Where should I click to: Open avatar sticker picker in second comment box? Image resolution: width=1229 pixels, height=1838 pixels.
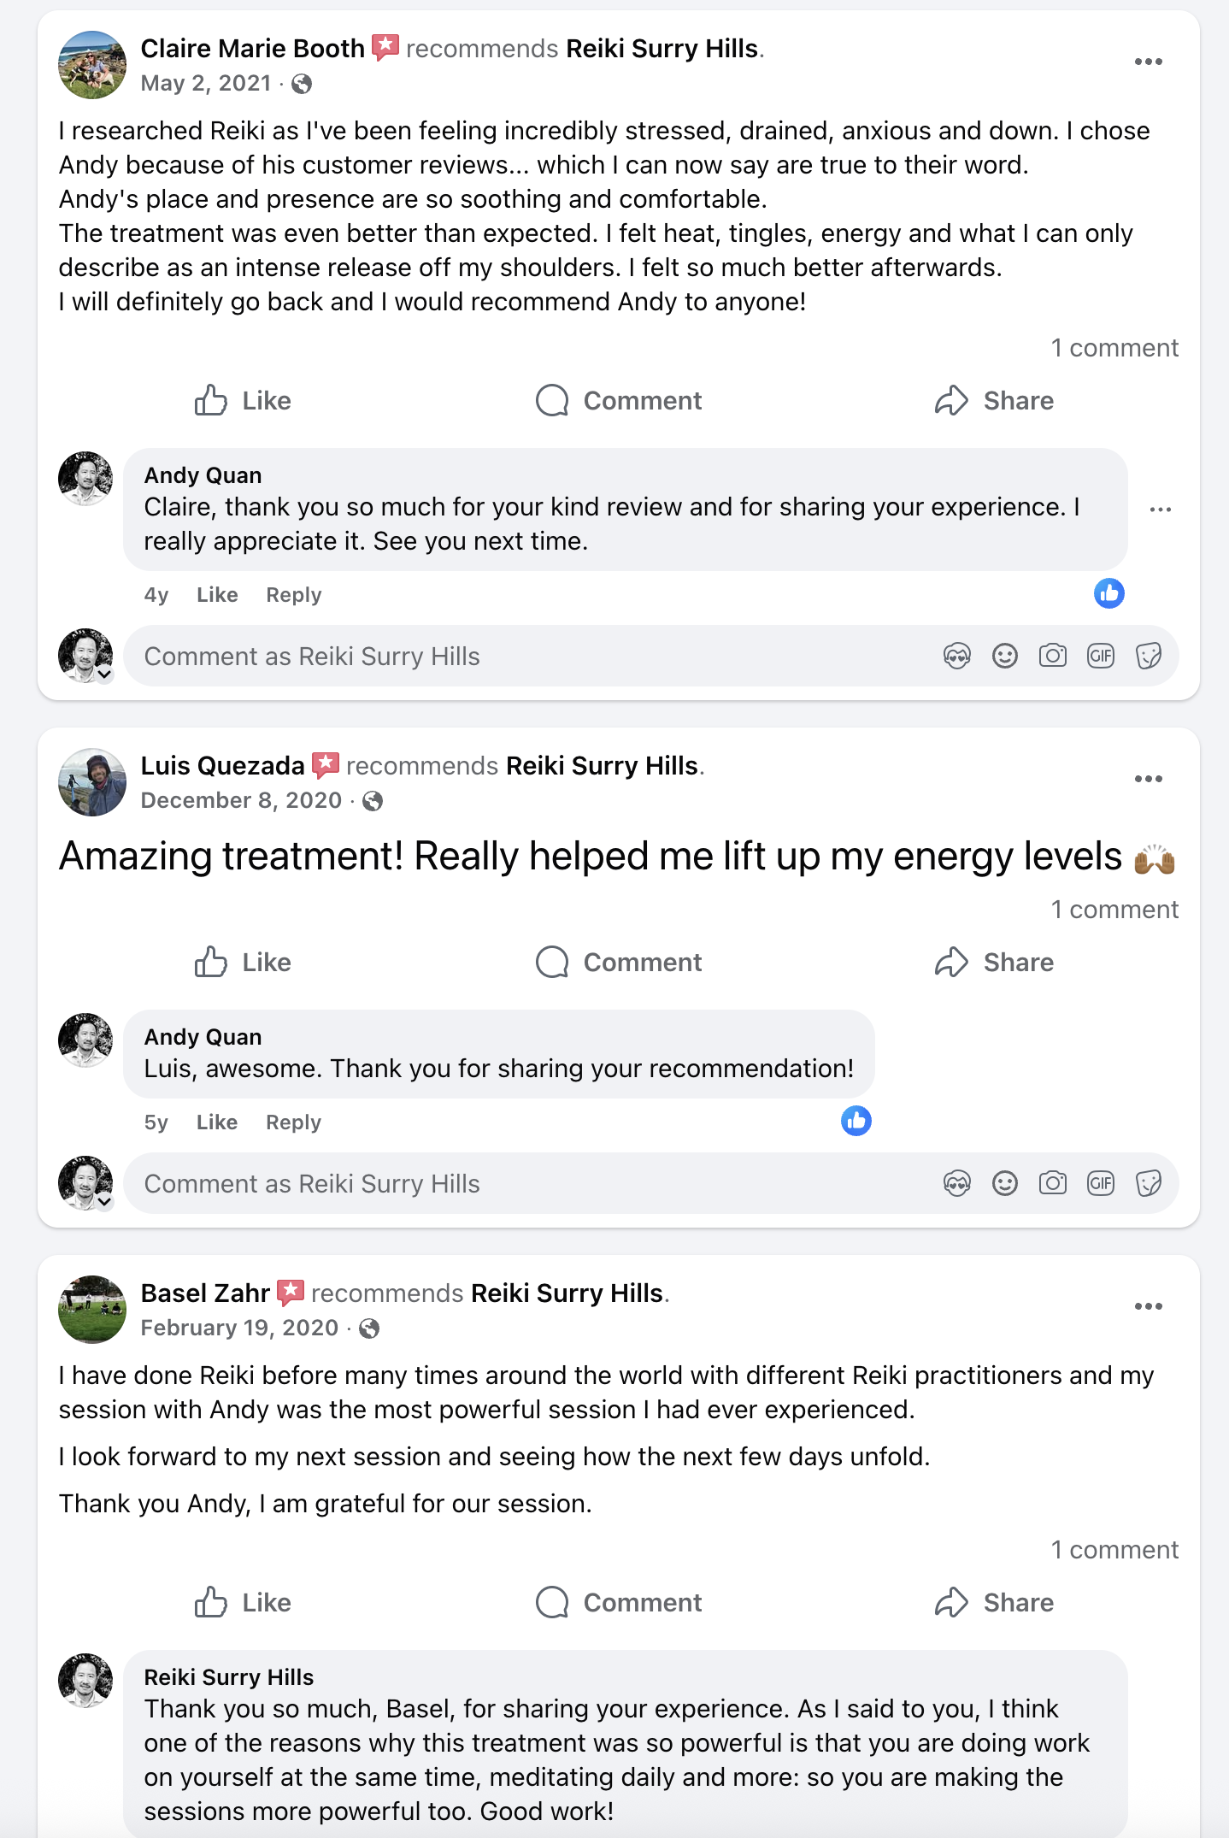click(x=956, y=1183)
